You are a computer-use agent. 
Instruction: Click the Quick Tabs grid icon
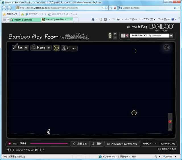[5, 20]
